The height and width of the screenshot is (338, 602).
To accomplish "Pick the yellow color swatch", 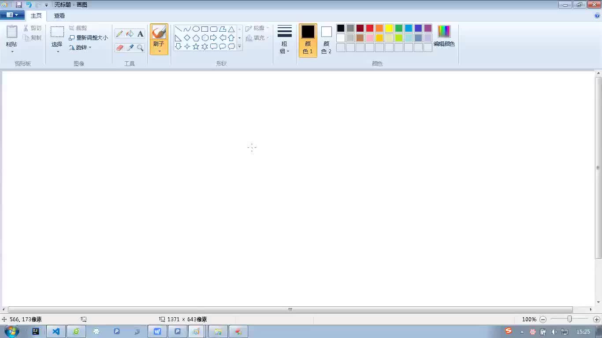I will tap(389, 28).
